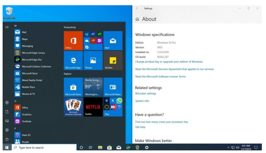Viewport: 266px width, 153px height.
Task: Click the Explore group heading
Action: [67, 74]
